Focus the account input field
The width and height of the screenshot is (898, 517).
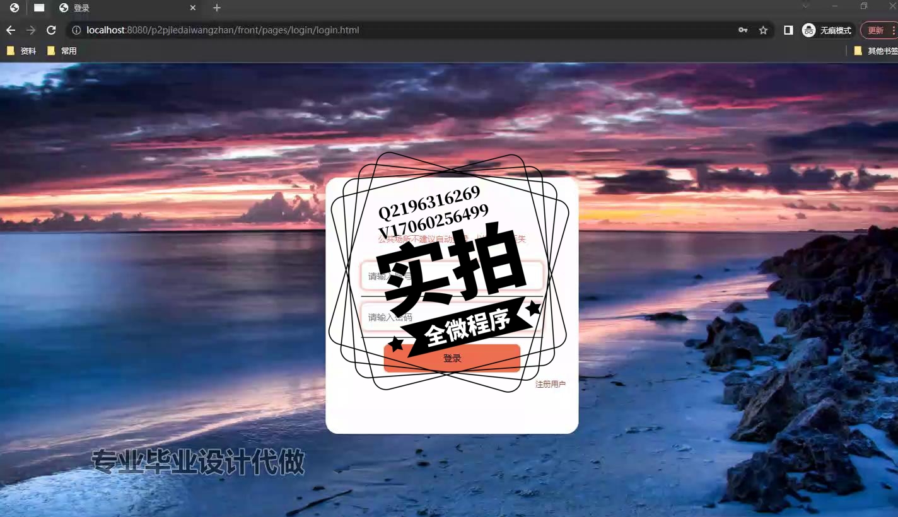click(x=452, y=276)
